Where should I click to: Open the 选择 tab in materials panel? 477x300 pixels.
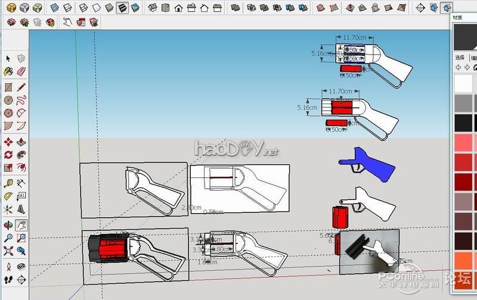pyautogui.click(x=460, y=58)
